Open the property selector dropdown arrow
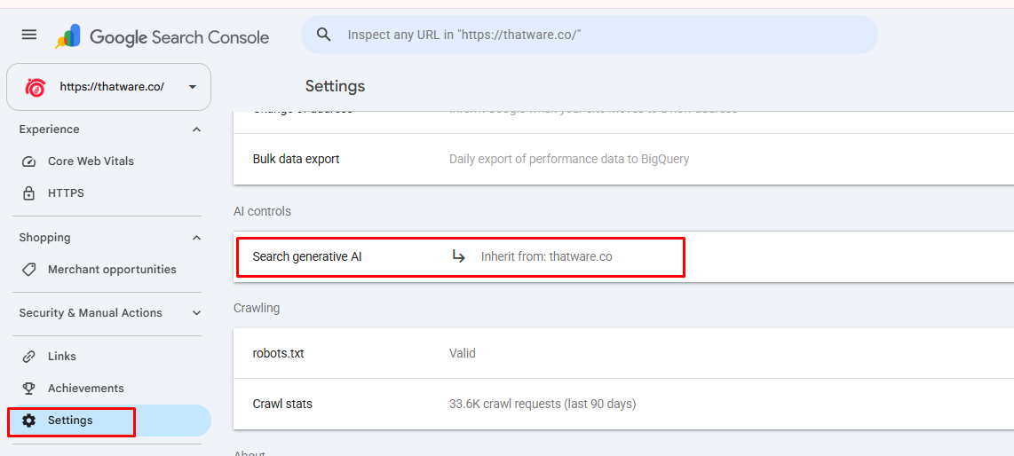Viewport: 1014px width, 456px height. point(192,87)
